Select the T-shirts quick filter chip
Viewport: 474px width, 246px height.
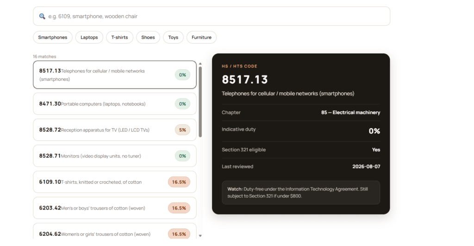[119, 37]
